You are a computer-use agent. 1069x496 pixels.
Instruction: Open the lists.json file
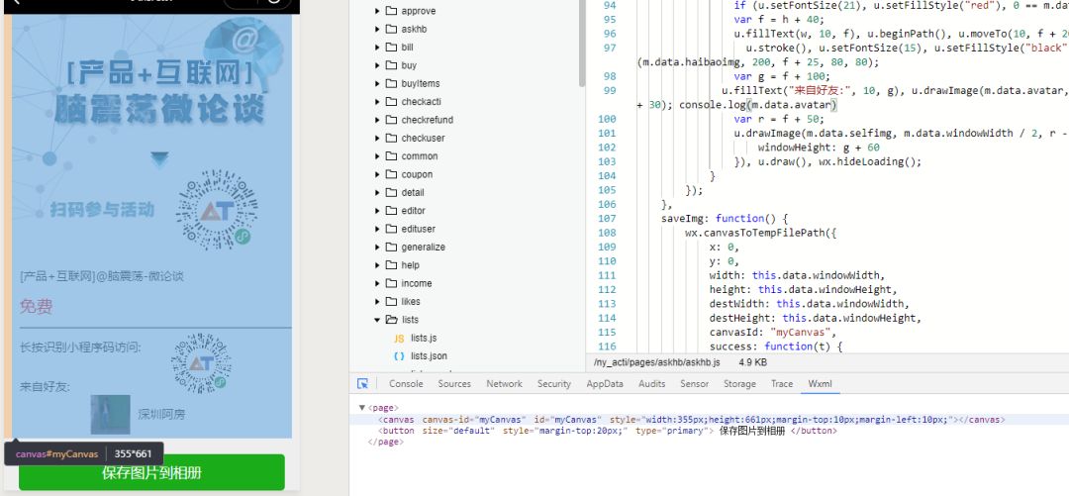coord(429,356)
